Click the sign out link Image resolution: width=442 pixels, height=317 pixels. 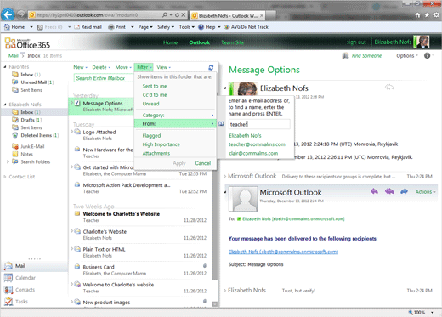(x=356, y=42)
